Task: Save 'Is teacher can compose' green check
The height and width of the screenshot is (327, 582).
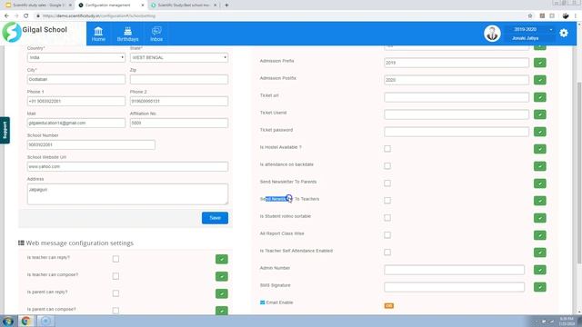Action: click(222, 276)
